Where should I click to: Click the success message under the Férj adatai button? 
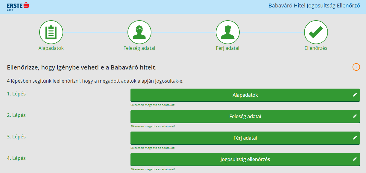[153, 148]
